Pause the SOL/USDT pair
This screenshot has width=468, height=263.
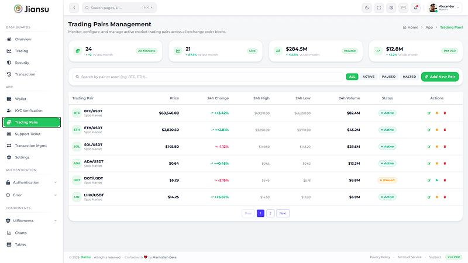pyautogui.click(x=437, y=147)
